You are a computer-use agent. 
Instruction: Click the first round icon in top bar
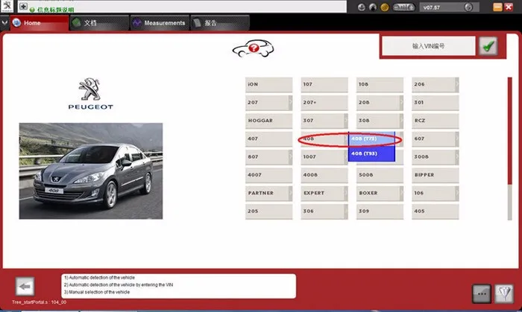(x=362, y=7)
